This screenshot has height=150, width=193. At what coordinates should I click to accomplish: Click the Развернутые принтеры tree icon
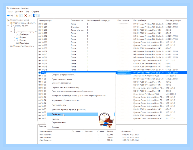click(11, 46)
